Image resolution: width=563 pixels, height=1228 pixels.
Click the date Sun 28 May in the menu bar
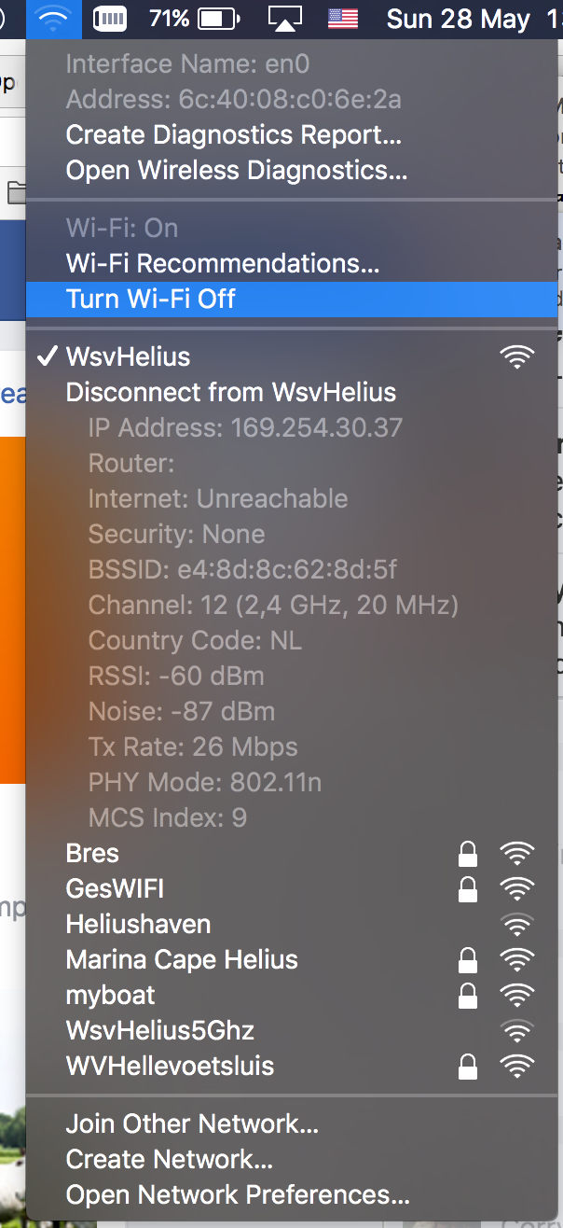pos(458,18)
